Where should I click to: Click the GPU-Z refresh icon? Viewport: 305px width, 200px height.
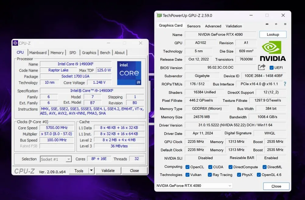tap(276, 24)
